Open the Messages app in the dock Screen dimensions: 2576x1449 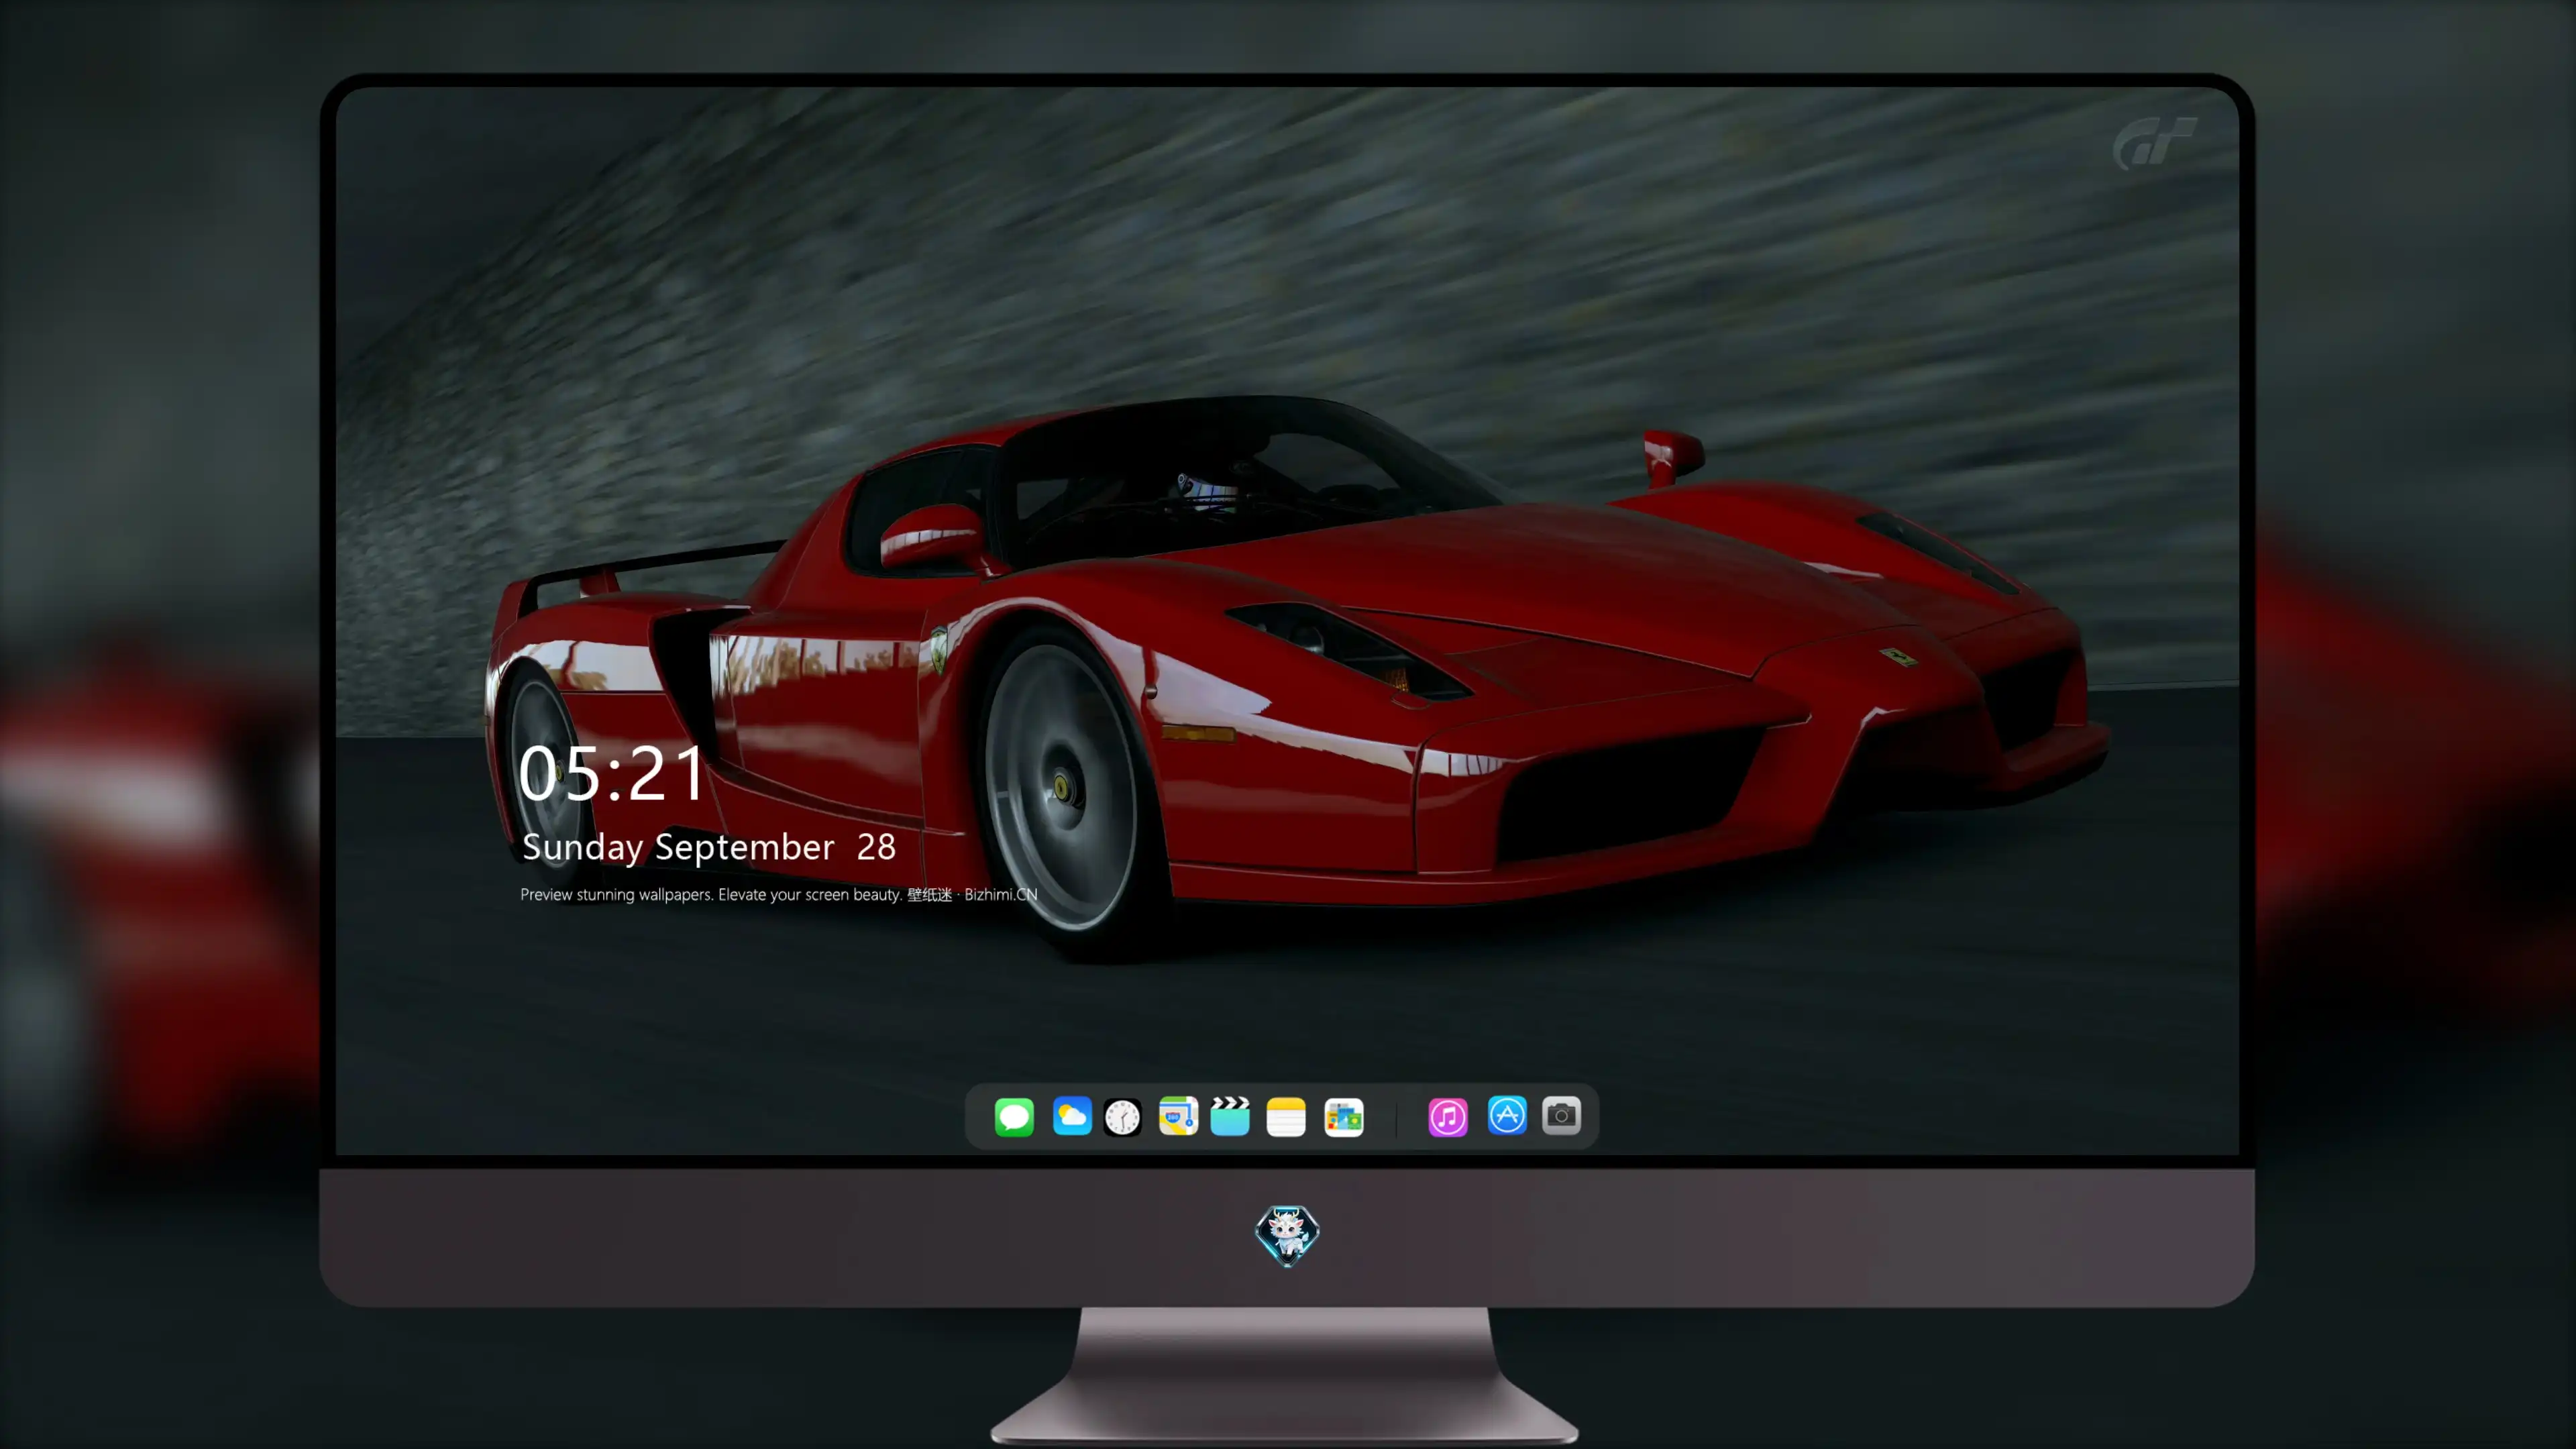tap(1013, 1116)
